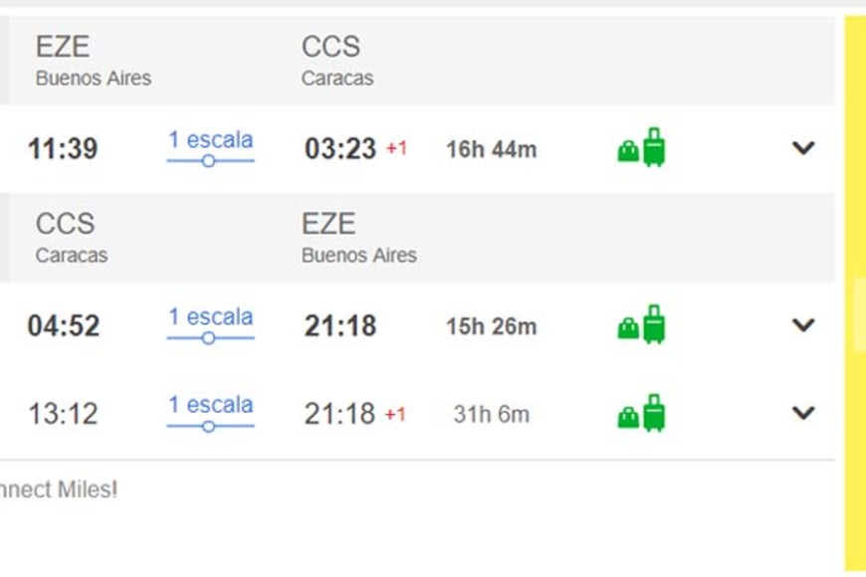Click hand baggage icon on 04:52 flight

pos(628,328)
